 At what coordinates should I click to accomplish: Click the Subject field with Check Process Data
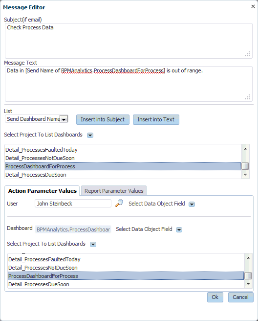[x=129, y=41]
